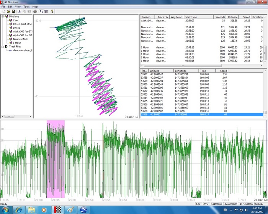This screenshot has height=214, width=268.
Task: Select the Nautical result starting 20:51:37
Action: 202,27
